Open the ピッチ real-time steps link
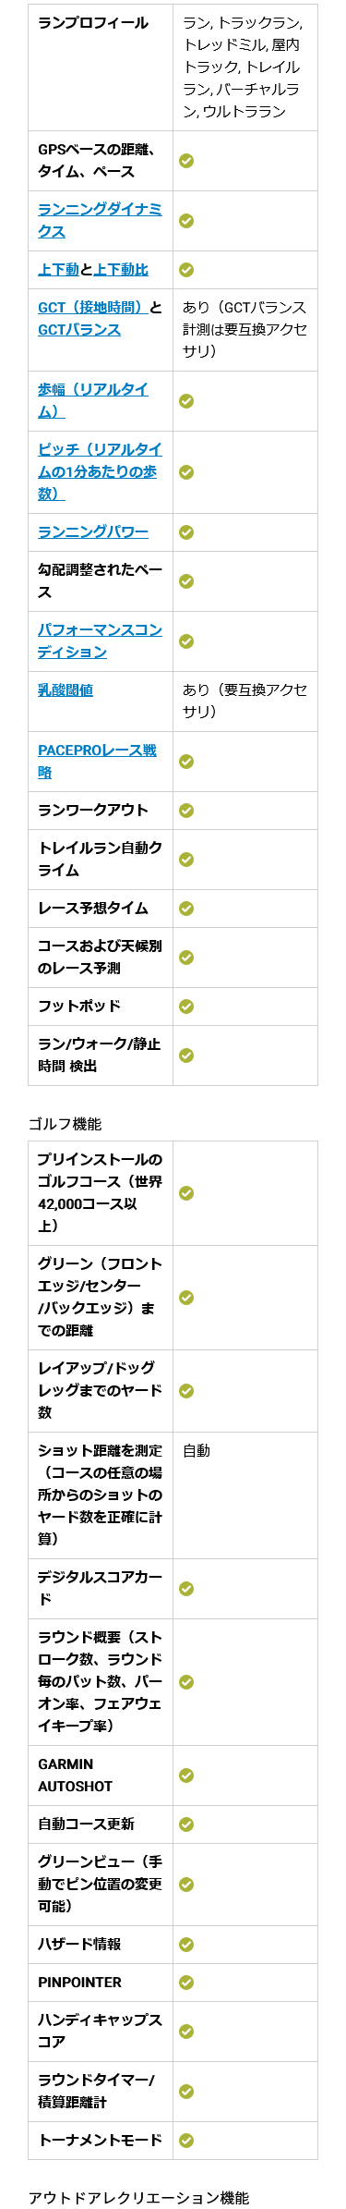346x2209 pixels. (100, 471)
